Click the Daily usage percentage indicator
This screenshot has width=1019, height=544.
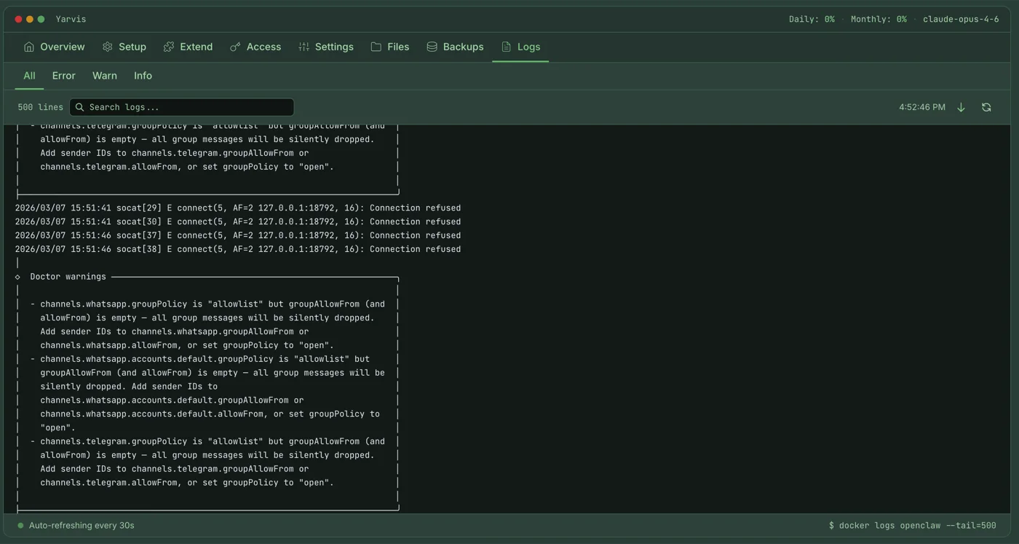pyautogui.click(x=811, y=19)
